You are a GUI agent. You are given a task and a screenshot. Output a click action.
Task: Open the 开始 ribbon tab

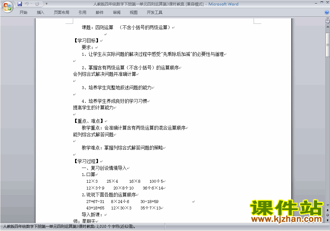click(x=23, y=13)
